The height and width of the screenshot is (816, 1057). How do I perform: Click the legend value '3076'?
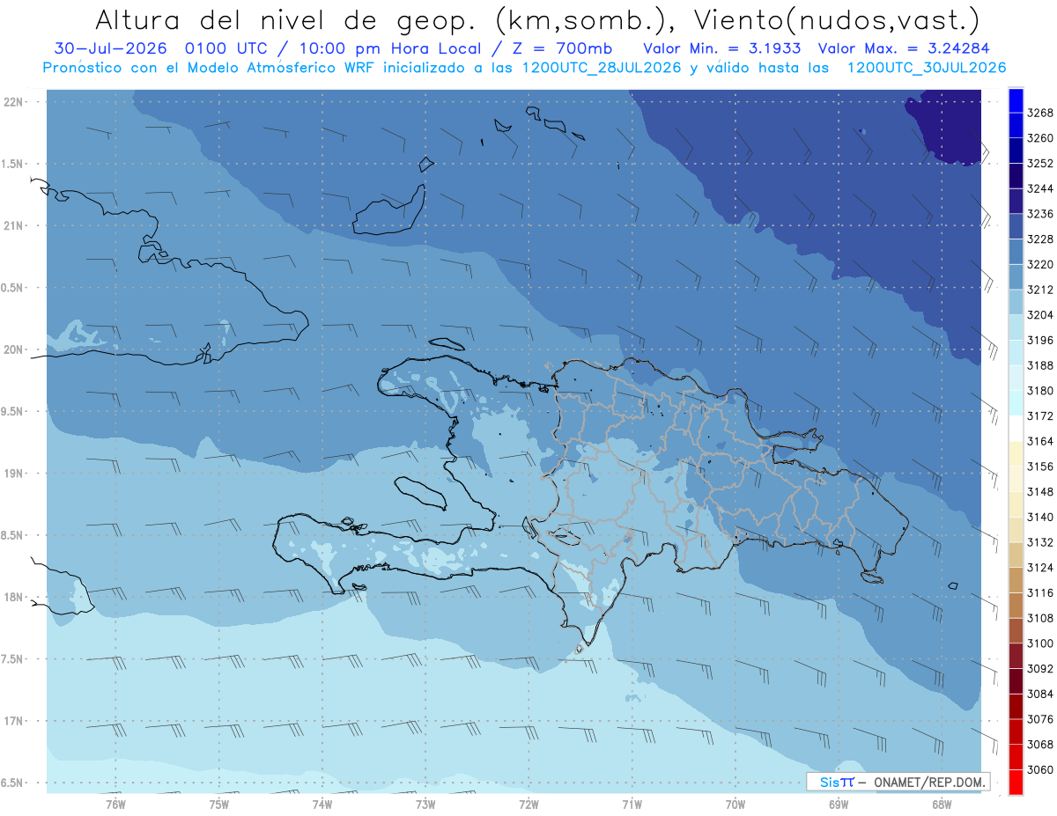tap(1040, 719)
